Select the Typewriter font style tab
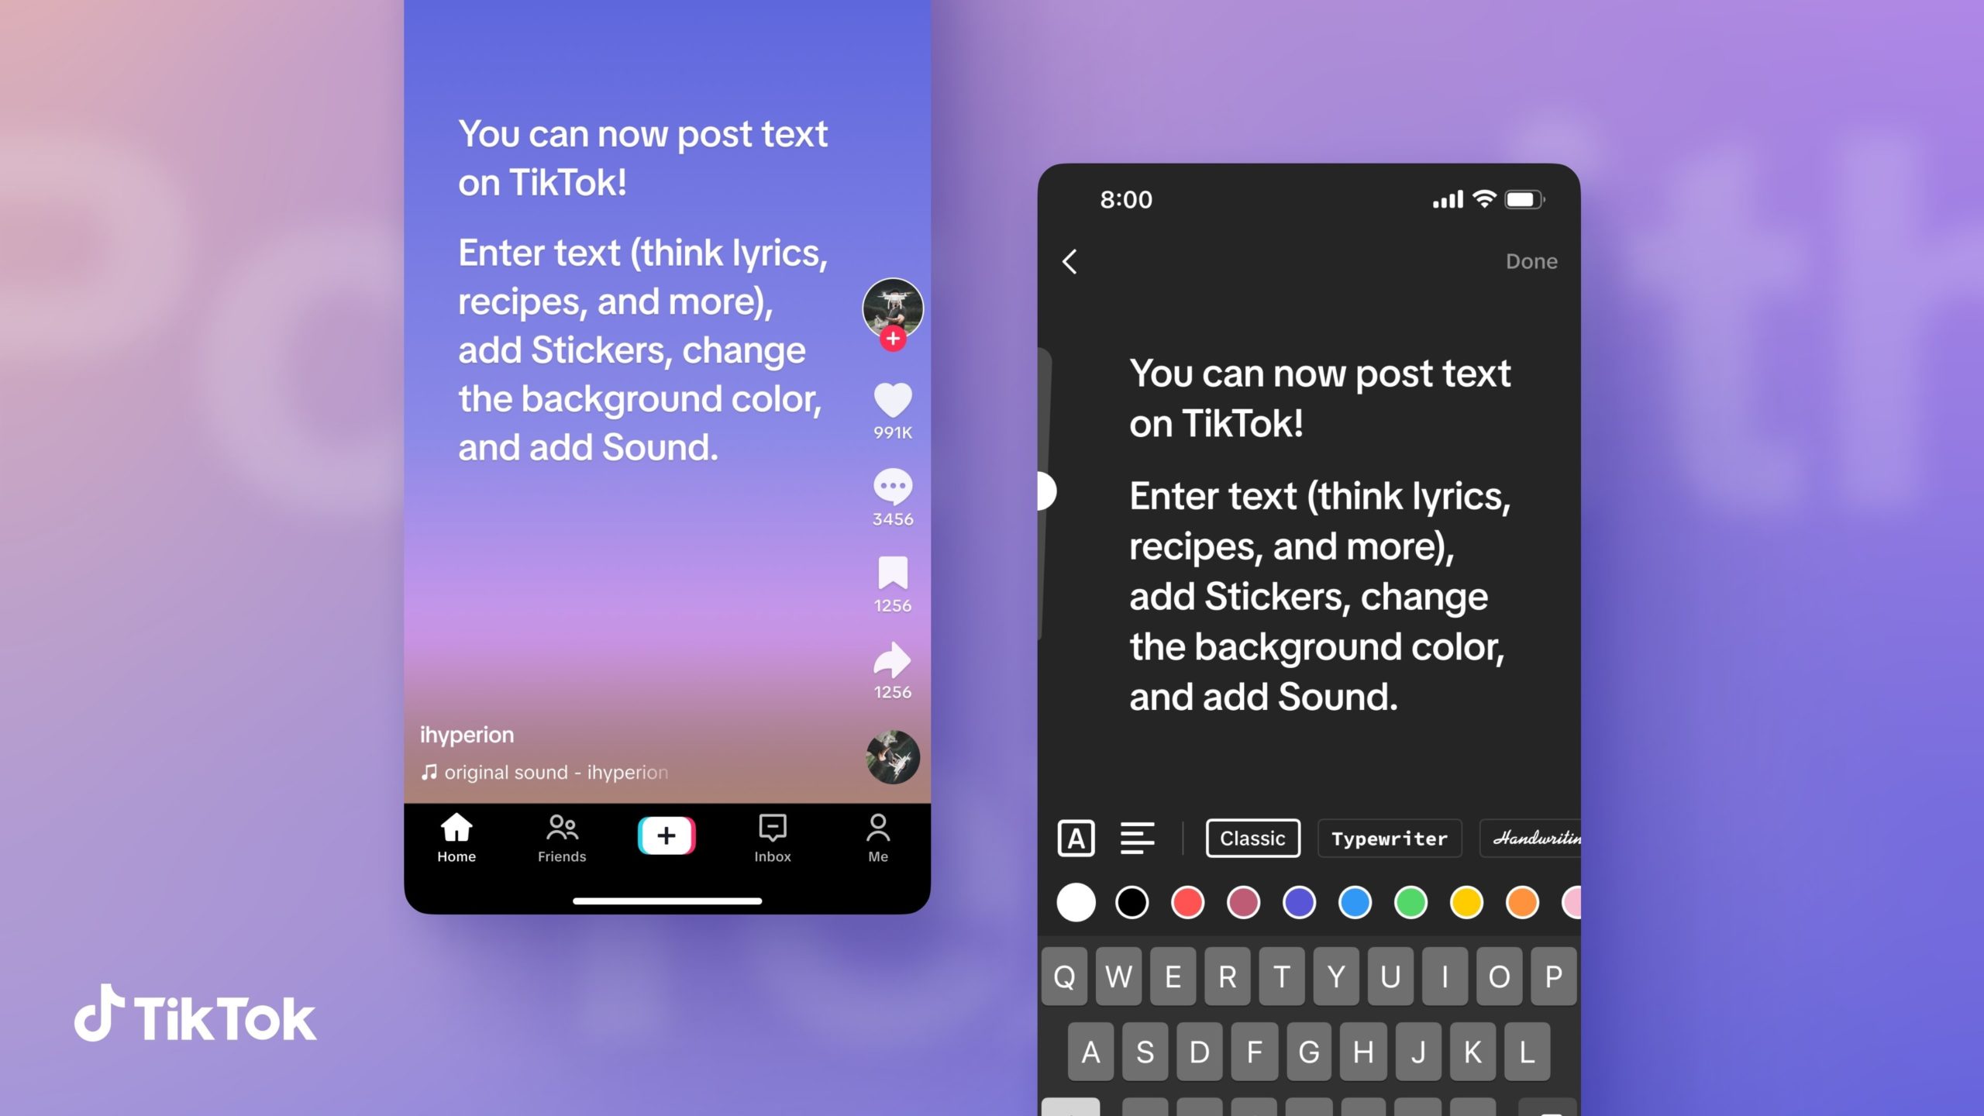The height and width of the screenshot is (1116, 1984). 1387,837
